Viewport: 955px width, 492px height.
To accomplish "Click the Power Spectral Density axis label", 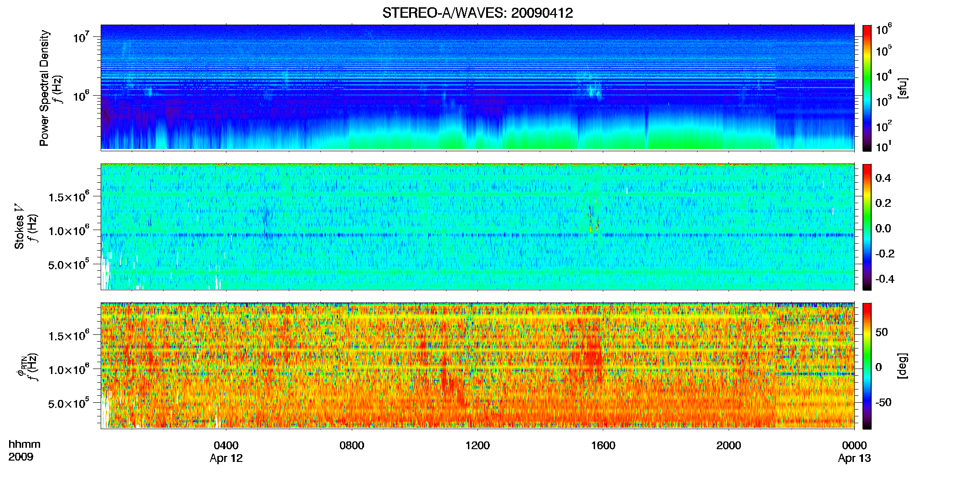I will point(44,88).
